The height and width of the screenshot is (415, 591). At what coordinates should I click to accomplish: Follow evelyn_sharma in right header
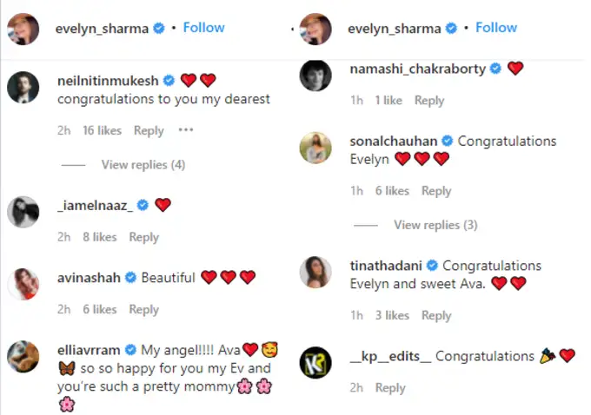coord(496,28)
